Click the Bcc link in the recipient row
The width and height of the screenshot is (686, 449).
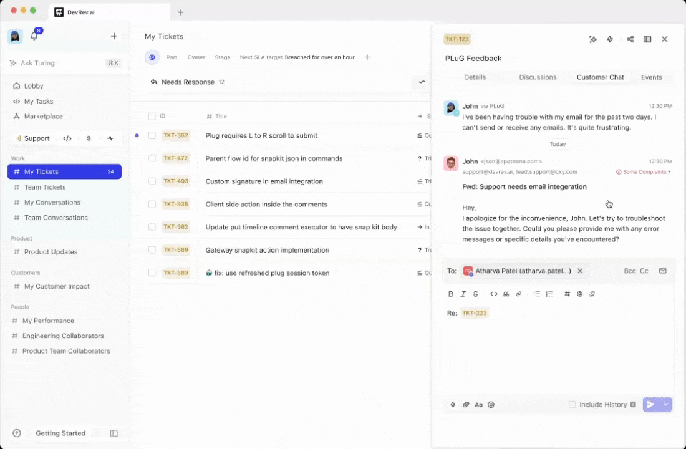pos(628,271)
